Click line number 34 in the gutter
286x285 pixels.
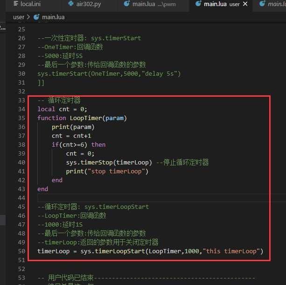(22, 109)
